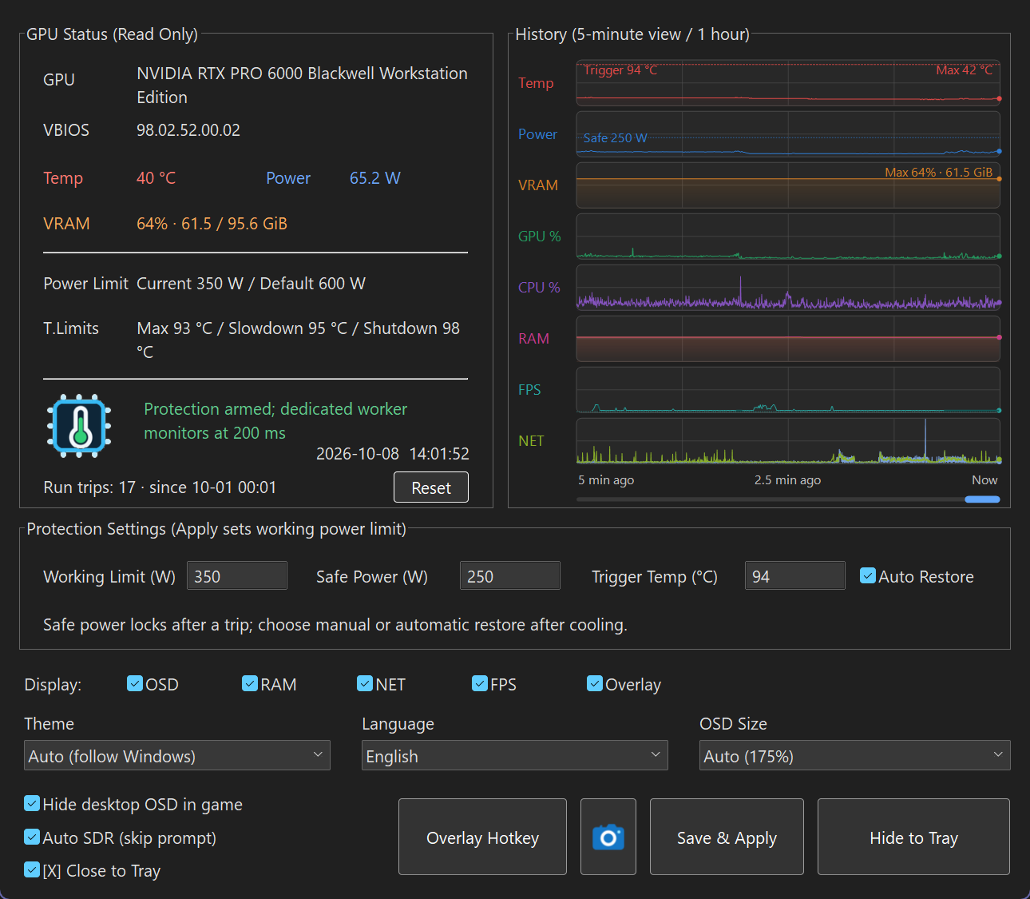
Task: Click the Power history graph
Action: (788, 134)
